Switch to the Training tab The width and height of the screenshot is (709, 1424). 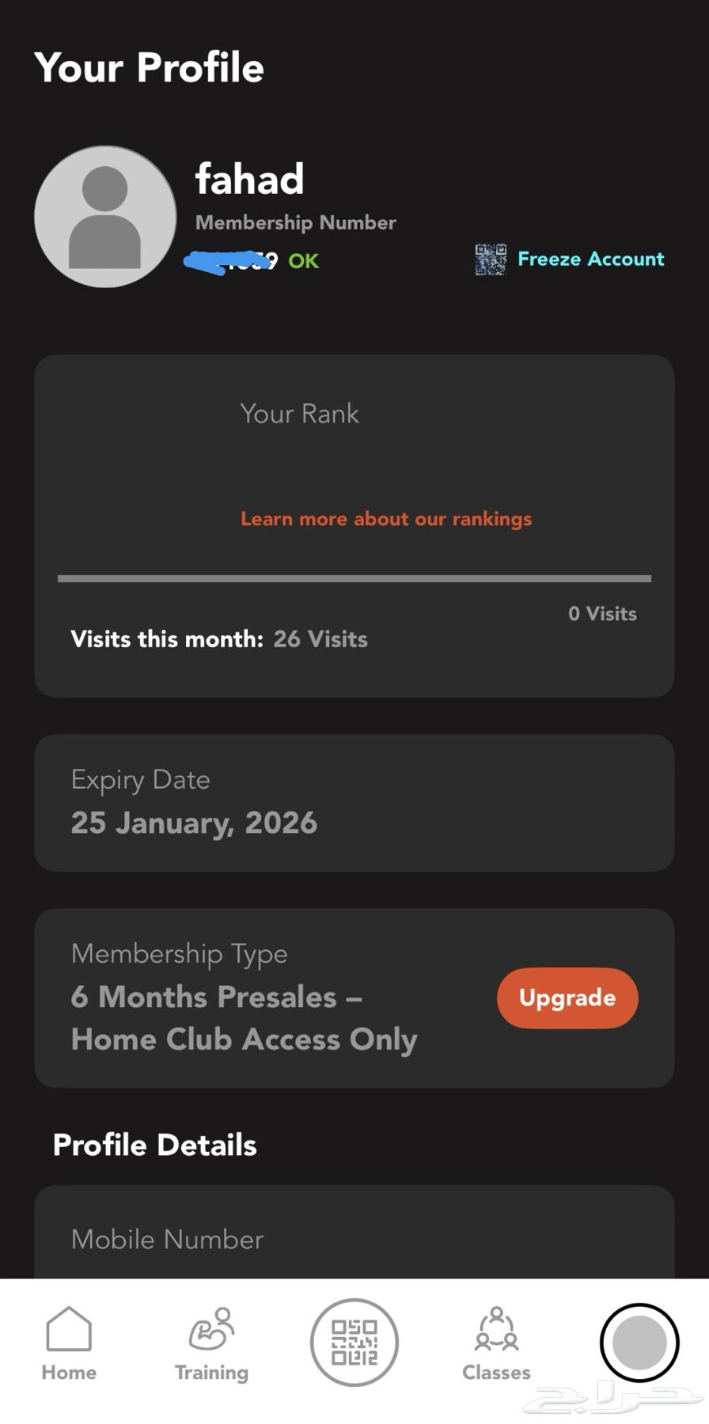click(211, 1331)
